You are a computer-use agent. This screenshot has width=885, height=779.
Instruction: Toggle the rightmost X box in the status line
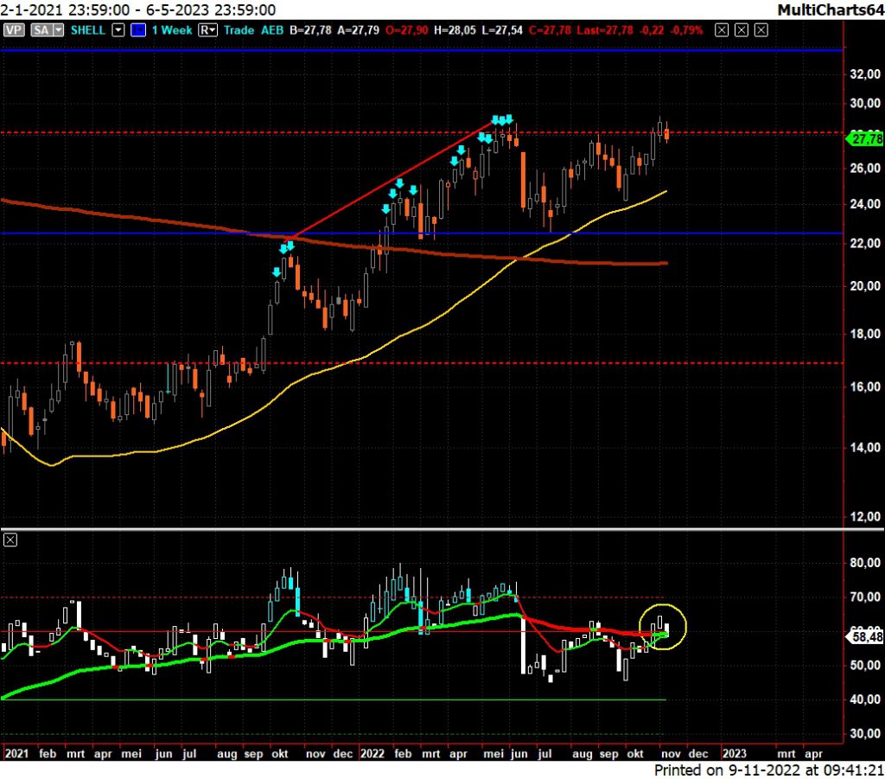[761, 30]
